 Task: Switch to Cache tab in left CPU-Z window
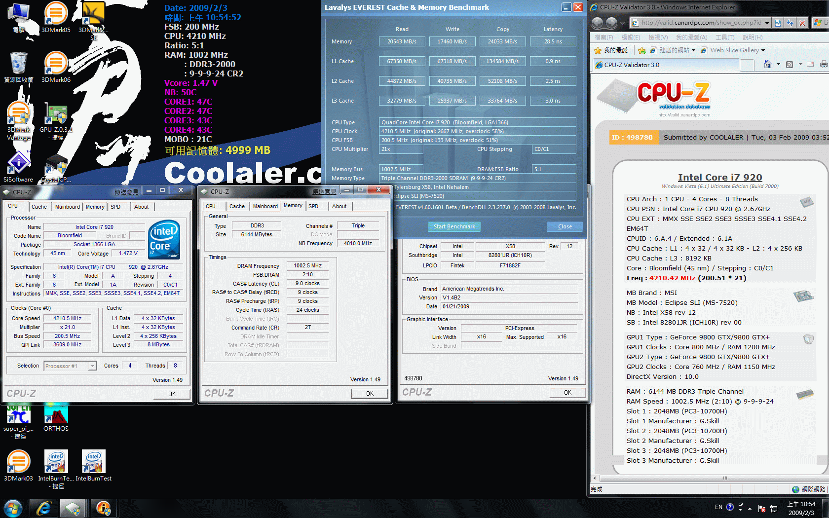pyautogui.click(x=39, y=207)
